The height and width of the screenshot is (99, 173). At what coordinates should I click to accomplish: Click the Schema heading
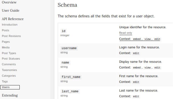click(x=67, y=5)
